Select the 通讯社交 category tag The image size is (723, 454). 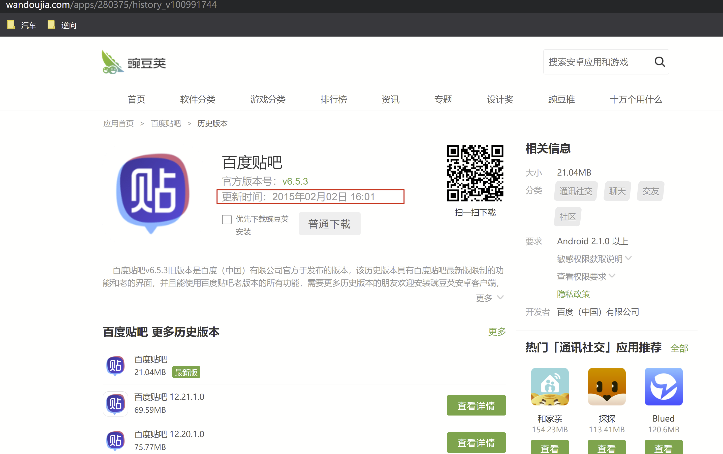[x=576, y=191]
